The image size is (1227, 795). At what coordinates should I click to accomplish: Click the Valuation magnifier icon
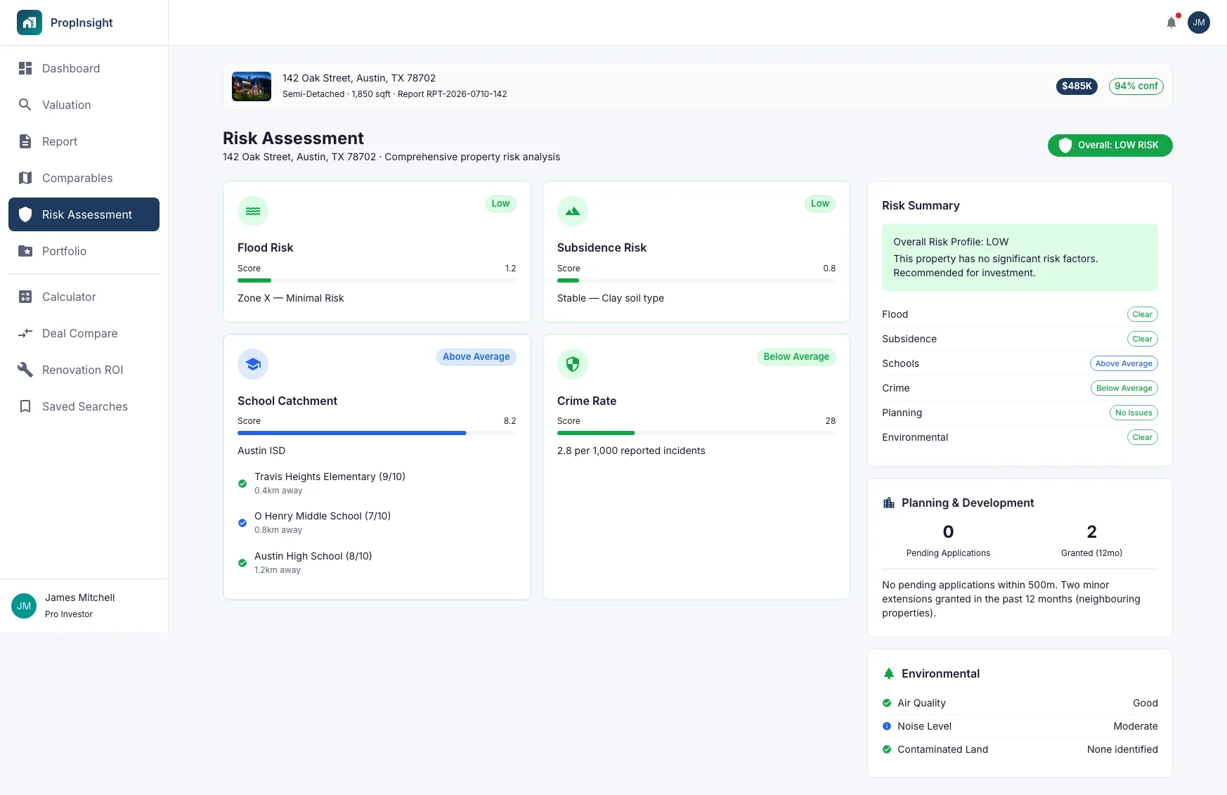[25, 105]
